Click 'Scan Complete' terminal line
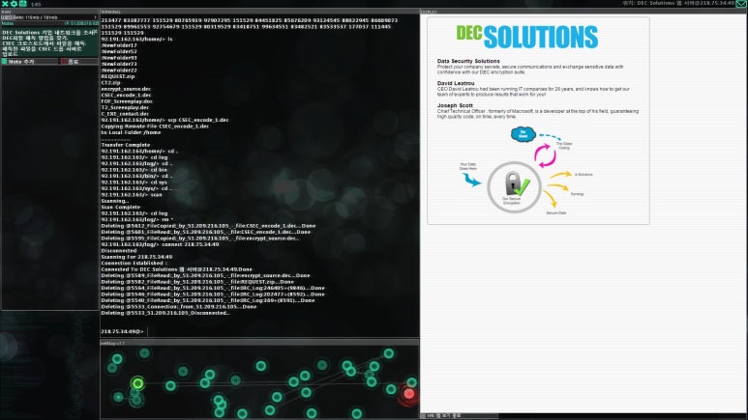 121,208
